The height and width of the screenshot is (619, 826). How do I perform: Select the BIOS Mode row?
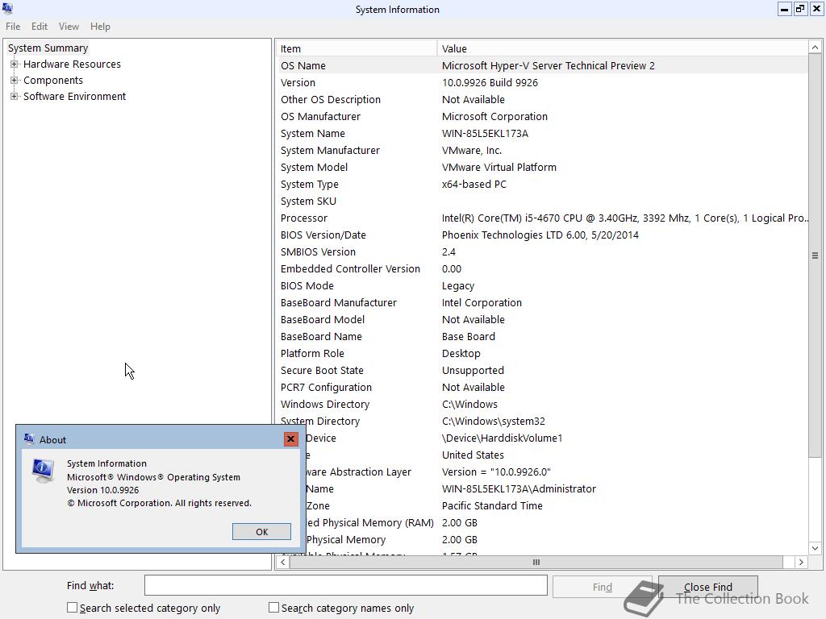coord(541,286)
